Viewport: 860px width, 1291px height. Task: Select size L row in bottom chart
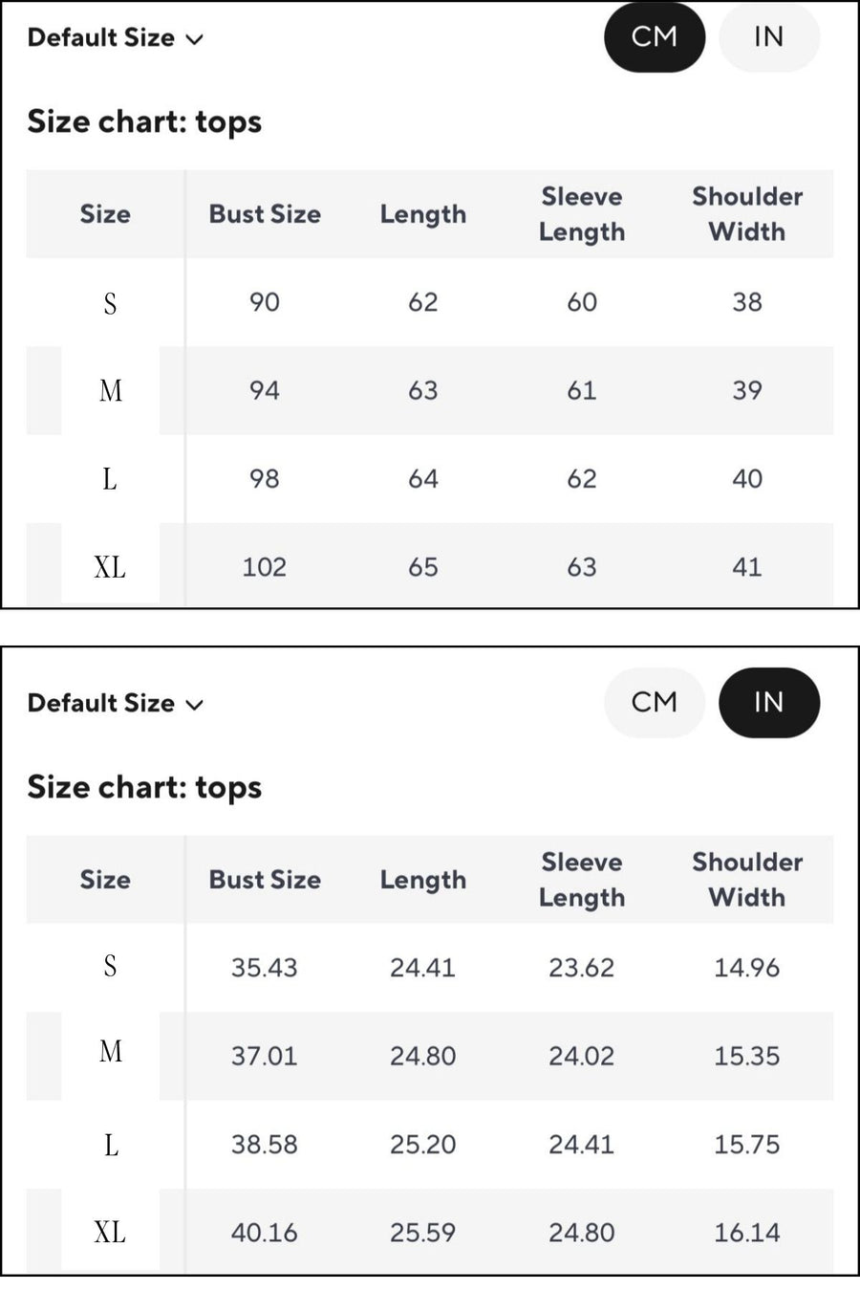point(110,1145)
